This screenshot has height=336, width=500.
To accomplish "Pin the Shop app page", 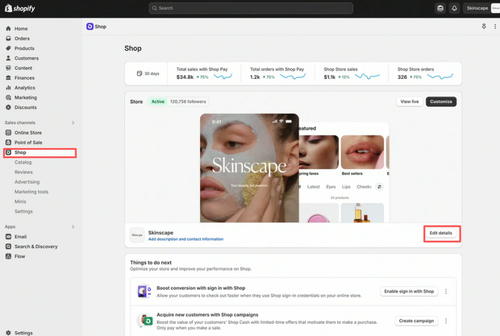I will pyautogui.click(x=484, y=26).
